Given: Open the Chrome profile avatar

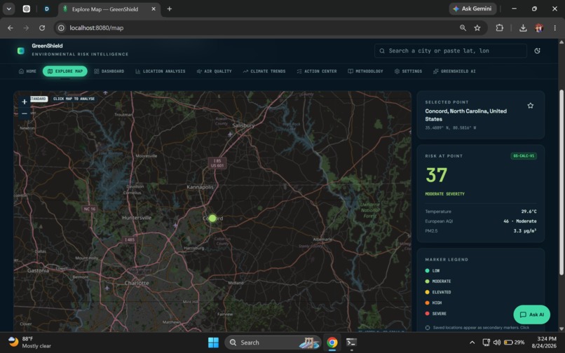Looking at the screenshot, I should point(539,28).
